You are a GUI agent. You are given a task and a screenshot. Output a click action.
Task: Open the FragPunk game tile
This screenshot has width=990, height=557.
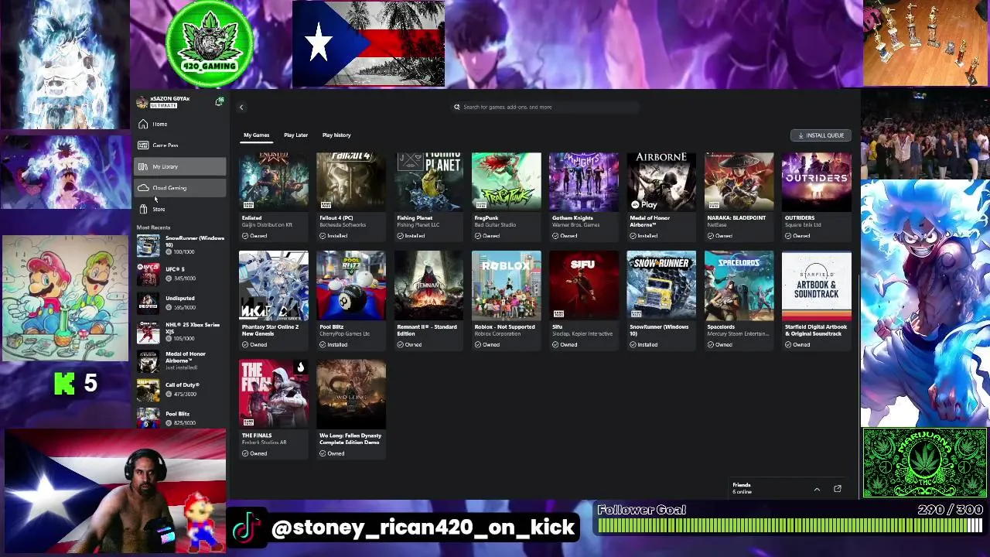pos(506,196)
